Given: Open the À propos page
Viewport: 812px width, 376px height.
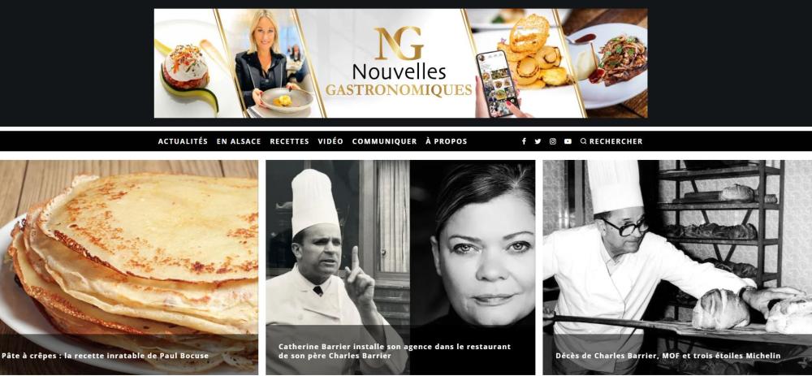Looking at the screenshot, I should 447,141.
